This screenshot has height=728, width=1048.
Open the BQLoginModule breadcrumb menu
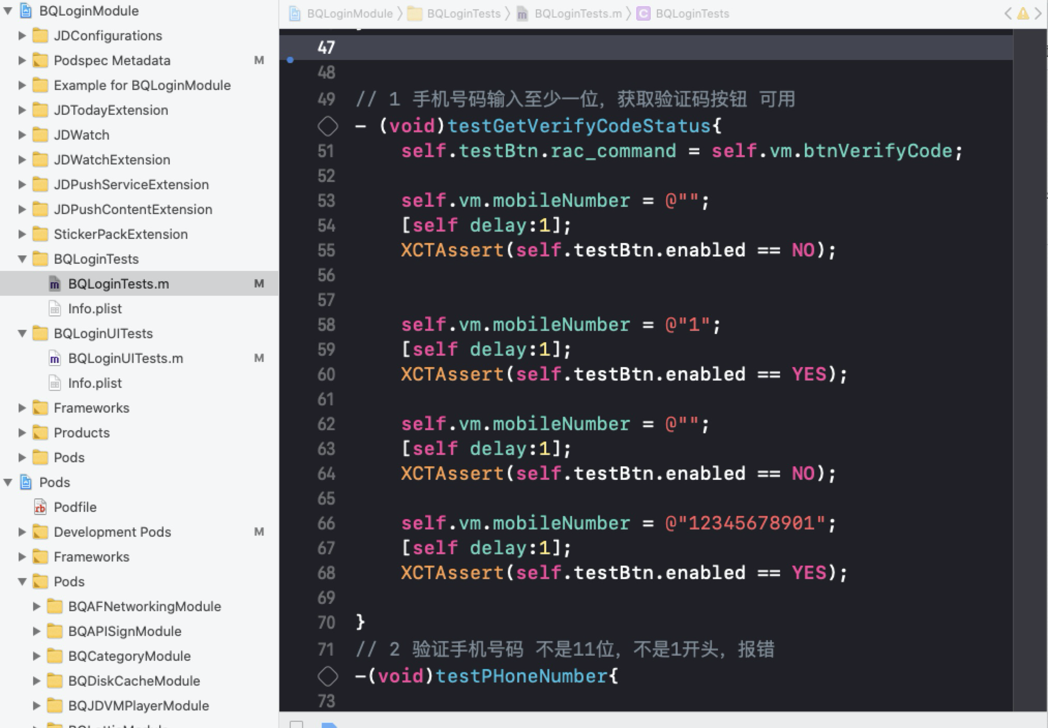[350, 13]
